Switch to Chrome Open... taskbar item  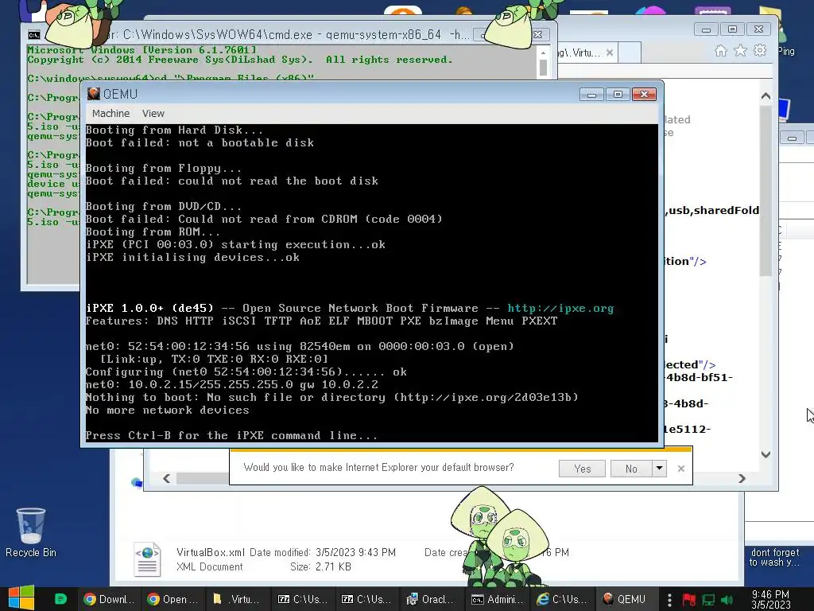coord(172,599)
